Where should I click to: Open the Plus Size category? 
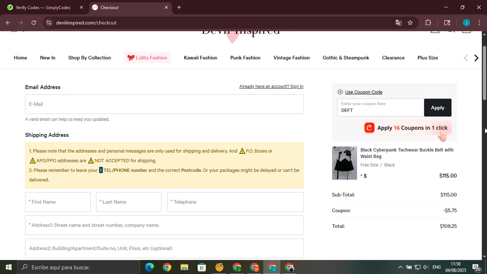(x=428, y=58)
